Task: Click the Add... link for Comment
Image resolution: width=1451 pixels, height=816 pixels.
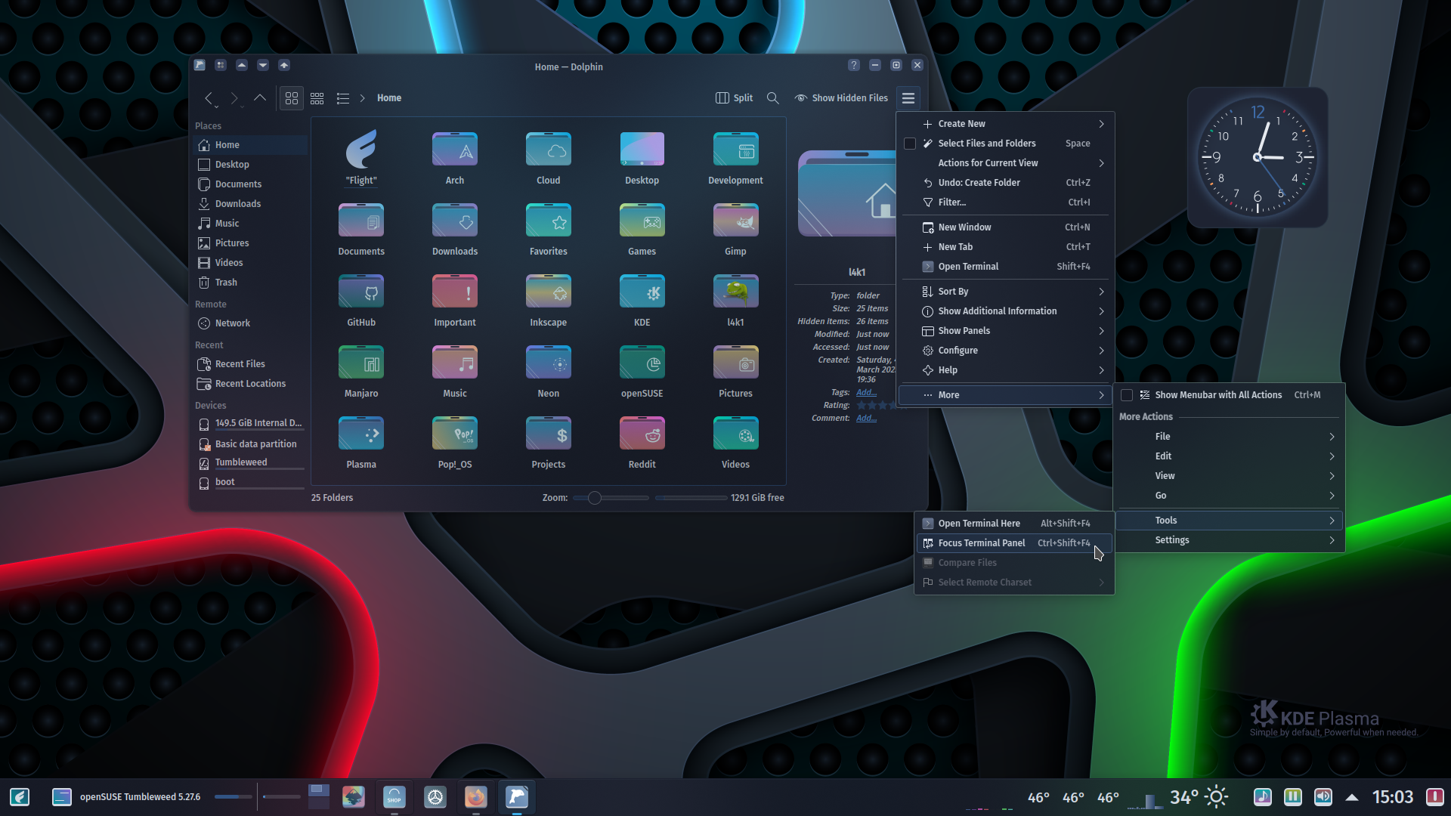Action: [x=866, y=418]
